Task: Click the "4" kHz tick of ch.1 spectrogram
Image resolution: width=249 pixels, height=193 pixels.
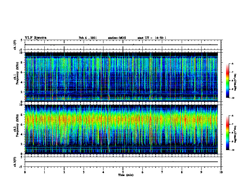Action: pos(22,82)
